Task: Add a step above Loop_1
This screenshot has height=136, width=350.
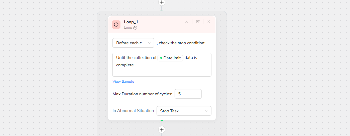Action: (162, 2)
